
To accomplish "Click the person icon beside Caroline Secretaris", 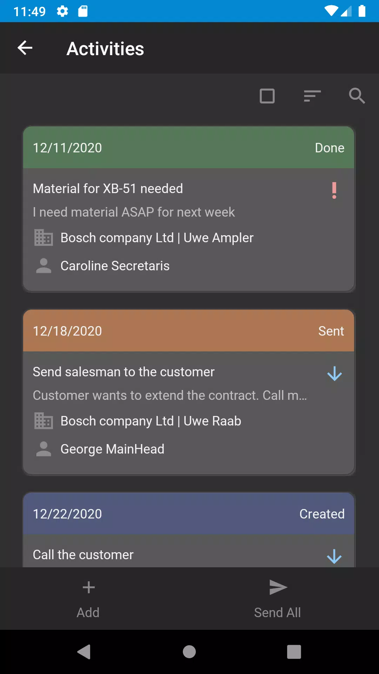I will [x=44, y=266].
